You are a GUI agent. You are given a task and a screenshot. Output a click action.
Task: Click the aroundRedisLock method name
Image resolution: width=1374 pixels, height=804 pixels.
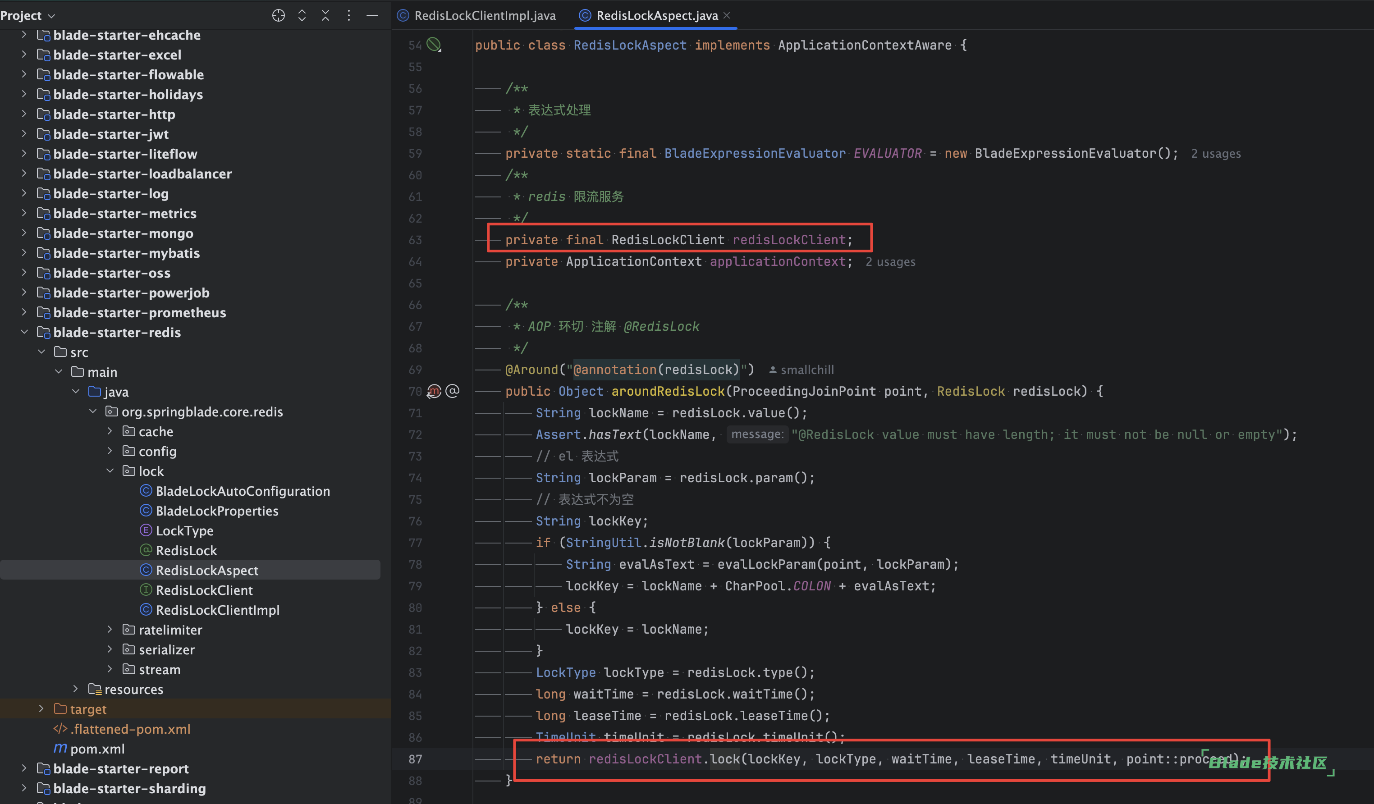668,391
